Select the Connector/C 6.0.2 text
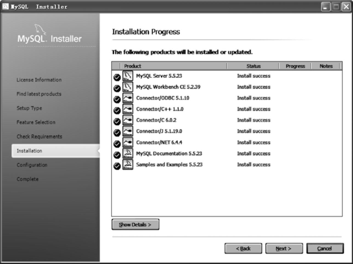The image size is (353, 264). pyautogui.click(x=156, y=120)
